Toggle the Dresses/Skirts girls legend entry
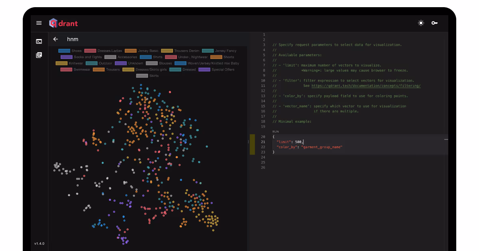Viewport: 479px width, 251px height. (144, 69)
